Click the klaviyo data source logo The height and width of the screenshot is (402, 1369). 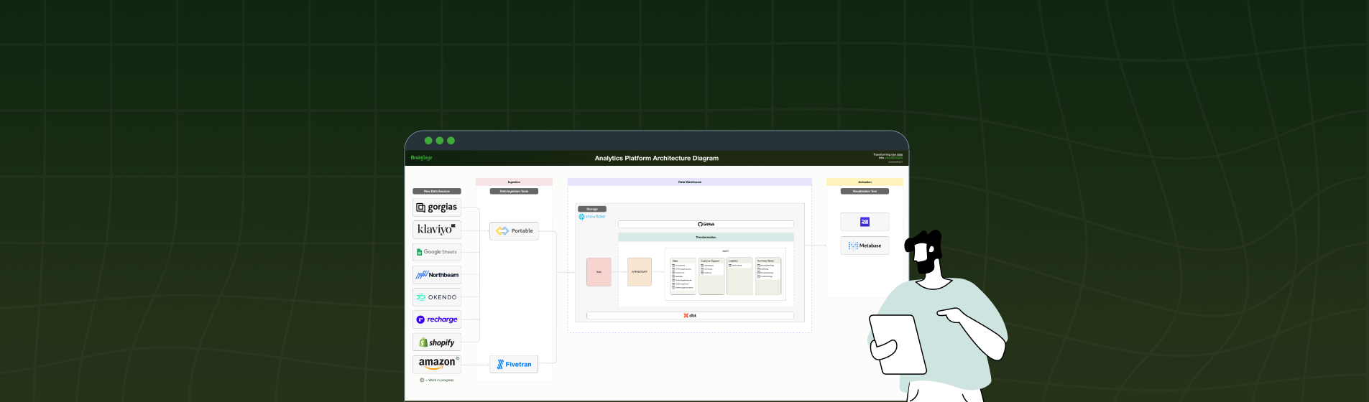tap(437, 230)
